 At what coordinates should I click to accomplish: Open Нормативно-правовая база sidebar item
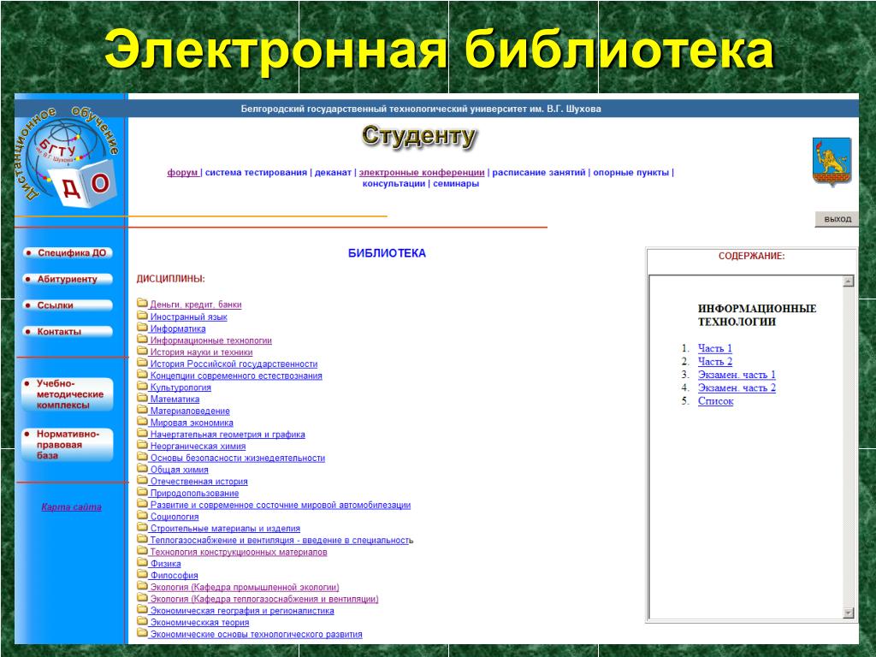click(x=68, y=445)
